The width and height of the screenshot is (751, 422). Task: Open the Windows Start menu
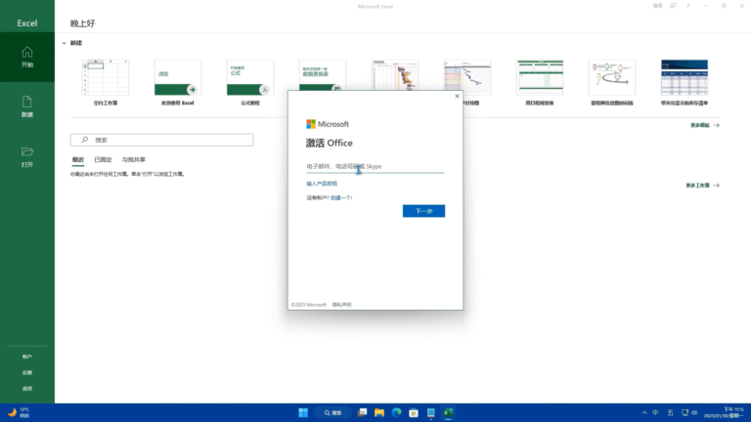(303, 413)
